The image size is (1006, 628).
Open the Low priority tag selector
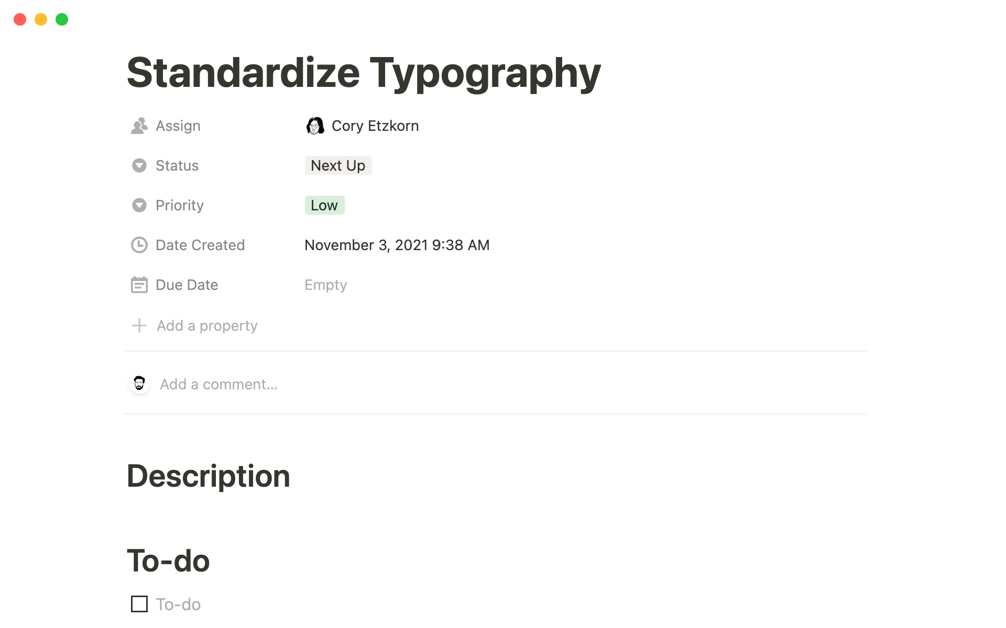click(x=324, y=206)
